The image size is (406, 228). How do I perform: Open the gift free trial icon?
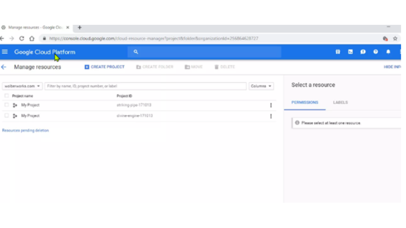337,52
